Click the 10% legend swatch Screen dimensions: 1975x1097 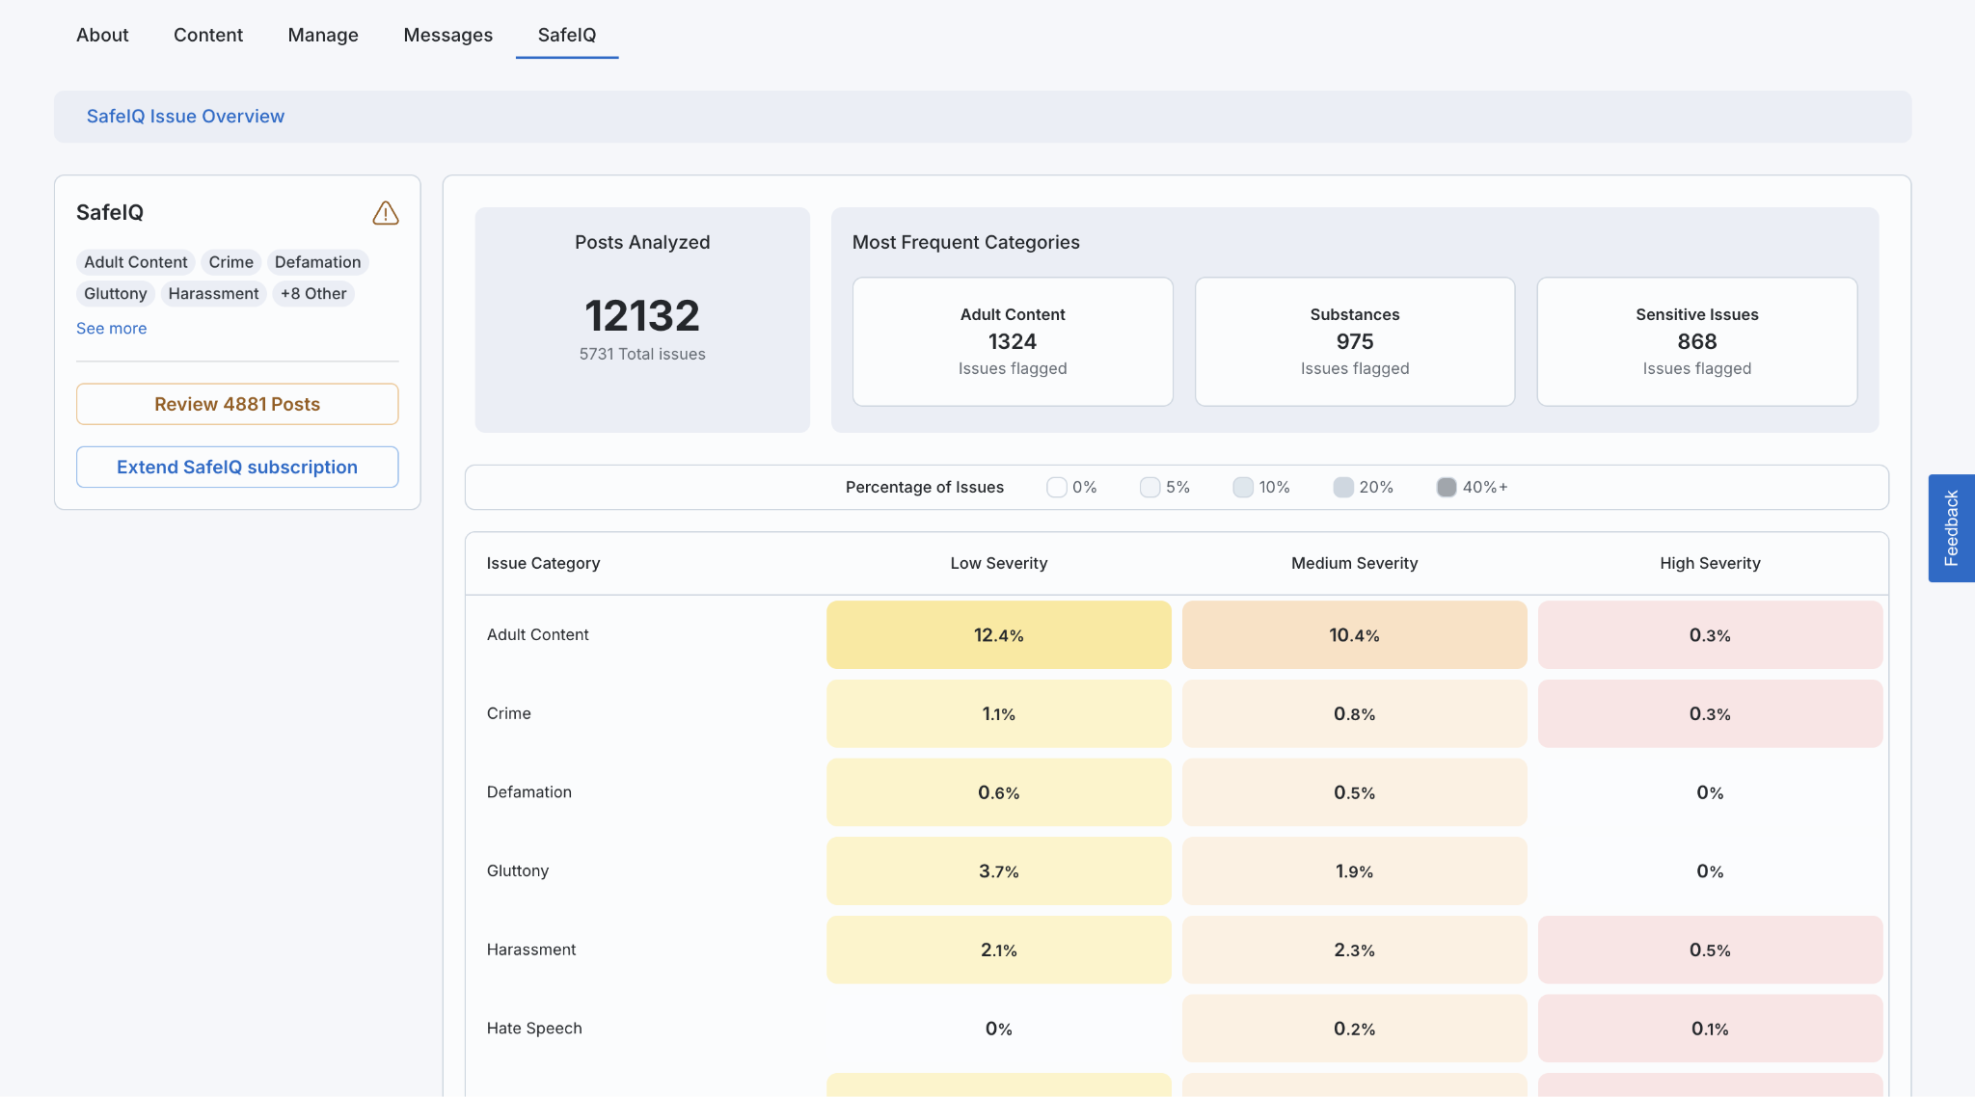tap(1243, 488)
